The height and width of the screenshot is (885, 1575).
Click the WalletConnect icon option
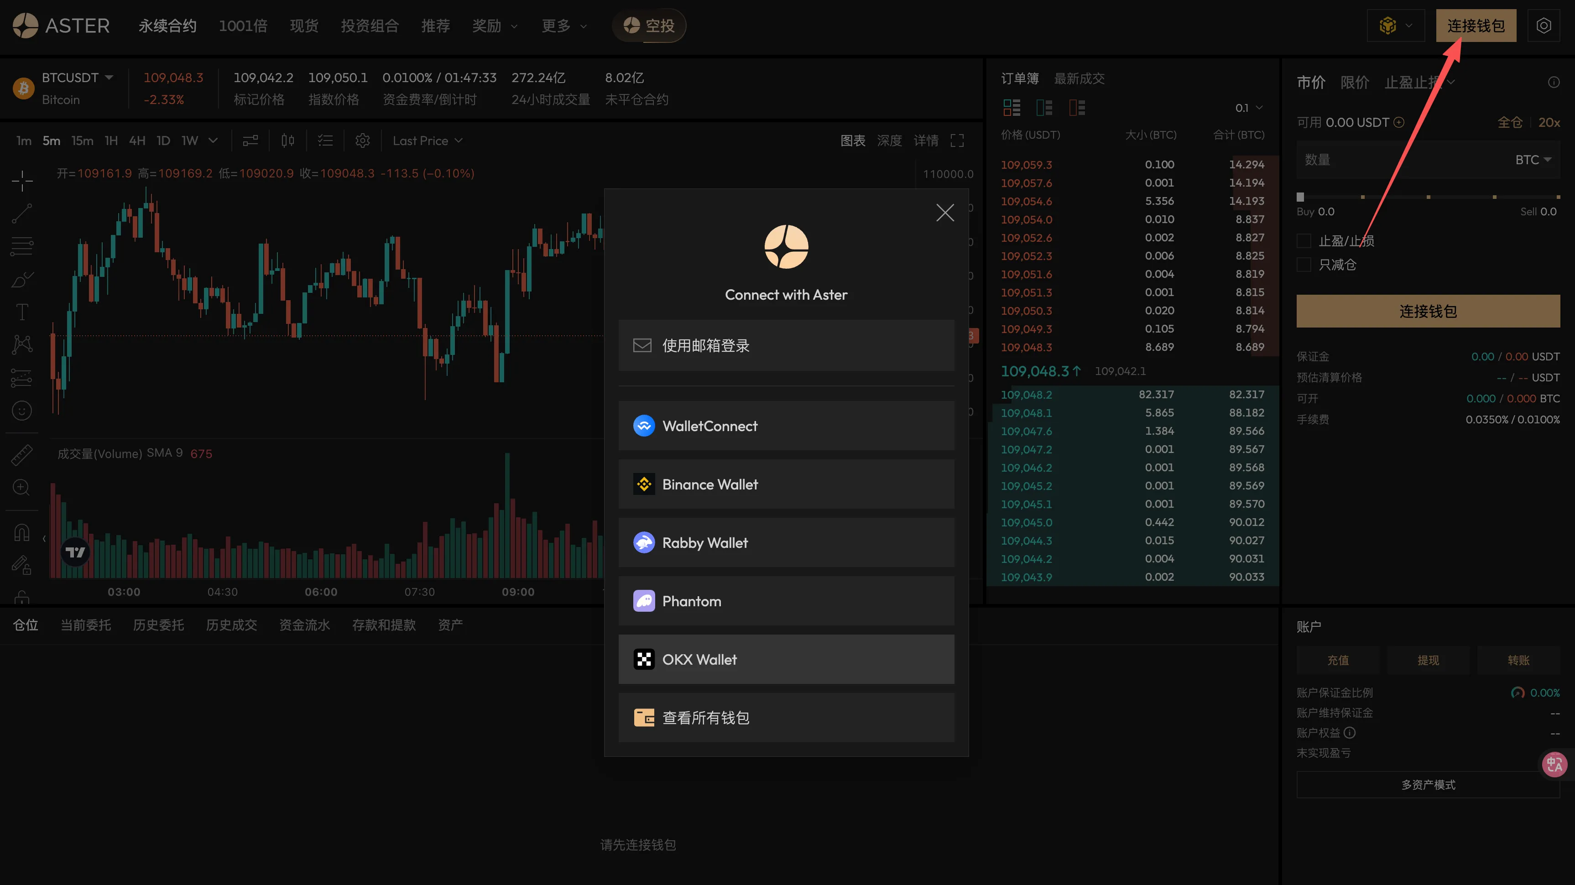click(644, 425)
